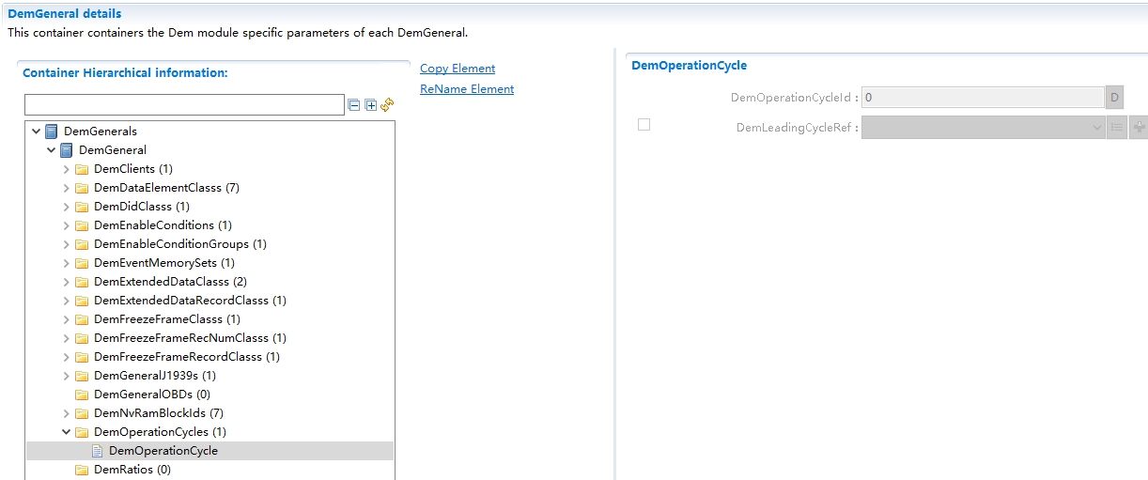The width and height of the screenshot is (1148, 480).
Task: Click the ReName Element link
Action: click(x=466, y=89)
